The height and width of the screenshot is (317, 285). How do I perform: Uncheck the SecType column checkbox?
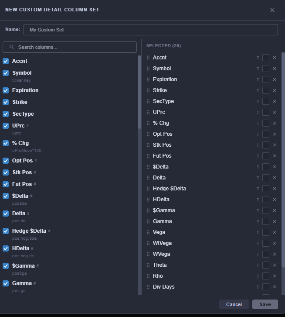click(x=6, y=114)
